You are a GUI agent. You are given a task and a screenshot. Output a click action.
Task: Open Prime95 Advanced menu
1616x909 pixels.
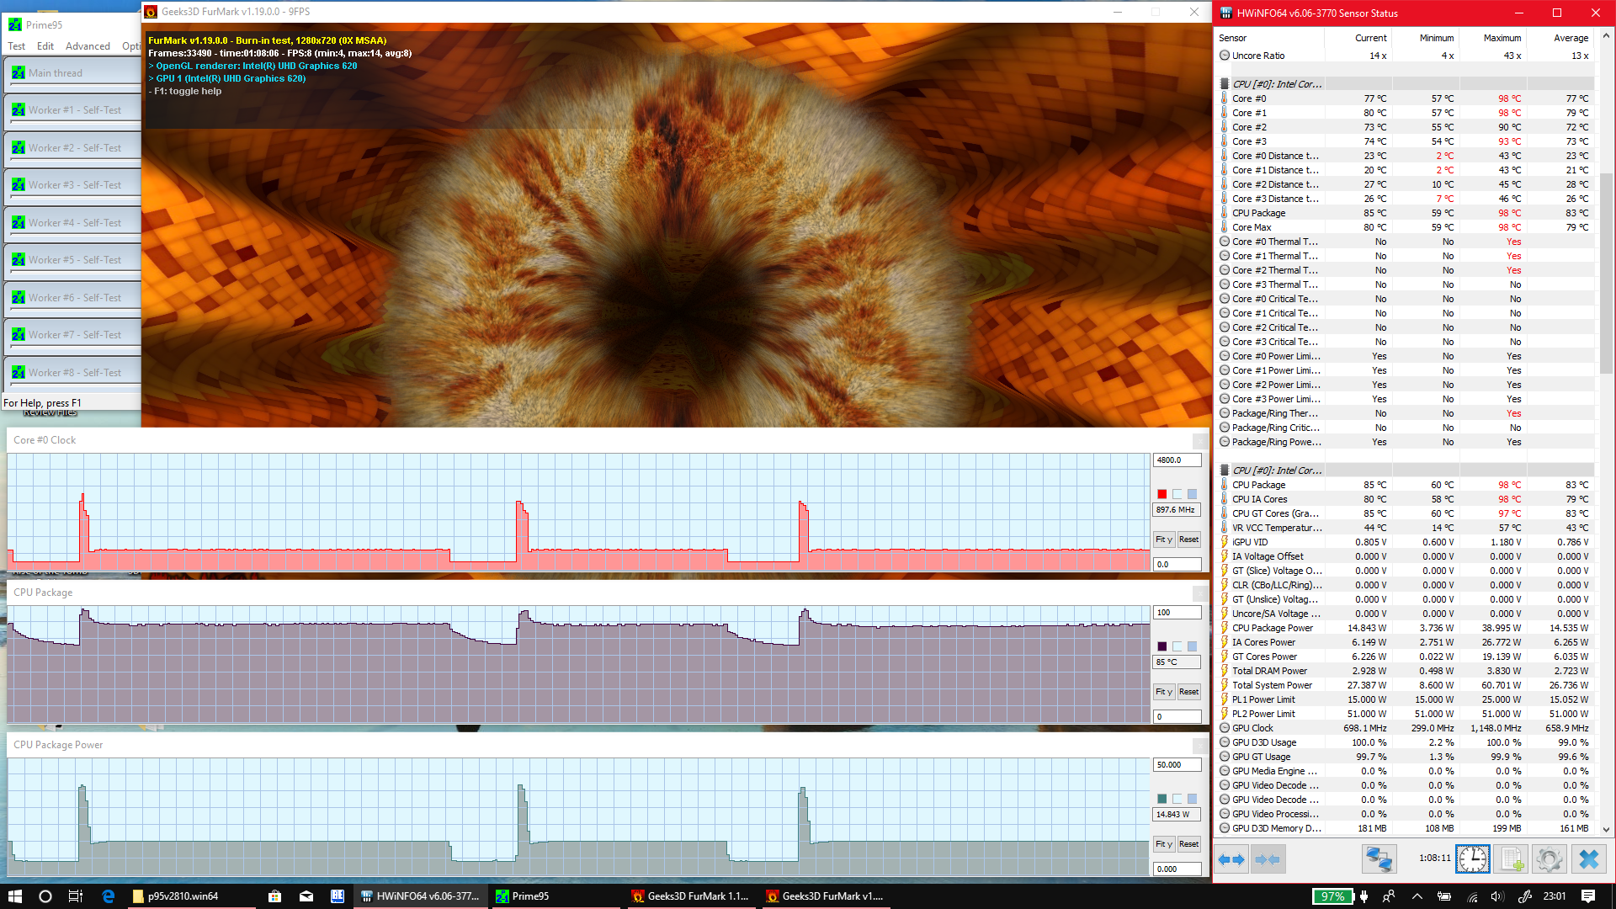pyautogui.click(x=88, y=46)
